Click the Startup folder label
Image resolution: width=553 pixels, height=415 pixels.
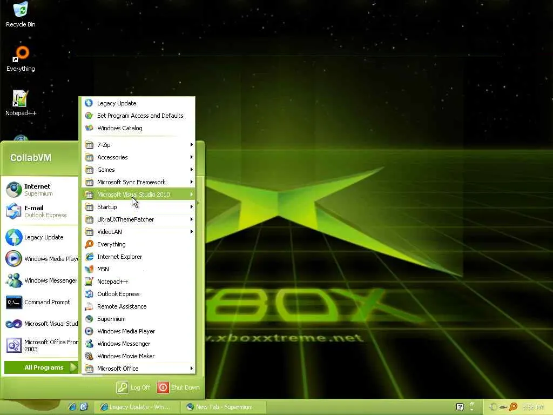click(x=107, y=207)
